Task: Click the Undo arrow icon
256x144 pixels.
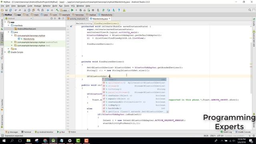Action: pyautogui.click(x=16, y=10)
